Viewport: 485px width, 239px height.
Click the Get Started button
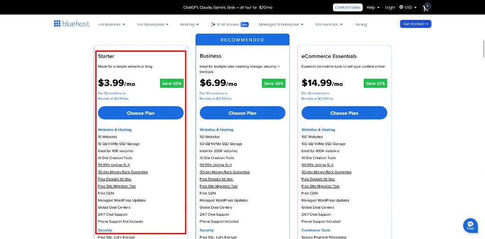coord(415,24)
